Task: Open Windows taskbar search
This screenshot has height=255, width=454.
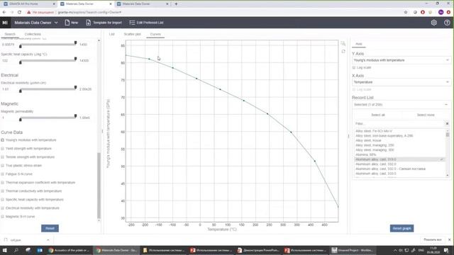Action: 16,250
